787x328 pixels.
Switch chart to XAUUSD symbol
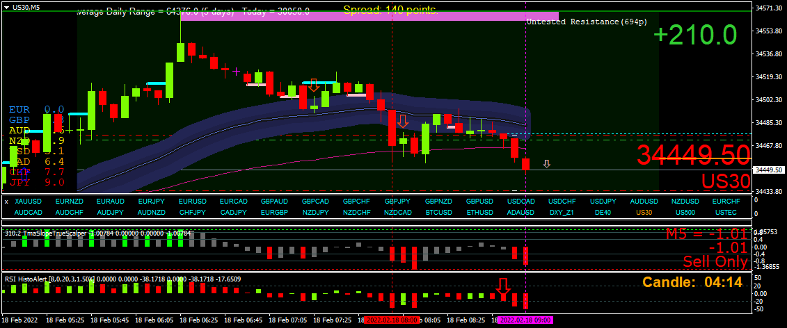click(28, 201)
